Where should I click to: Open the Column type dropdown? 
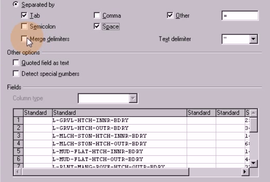133,98
